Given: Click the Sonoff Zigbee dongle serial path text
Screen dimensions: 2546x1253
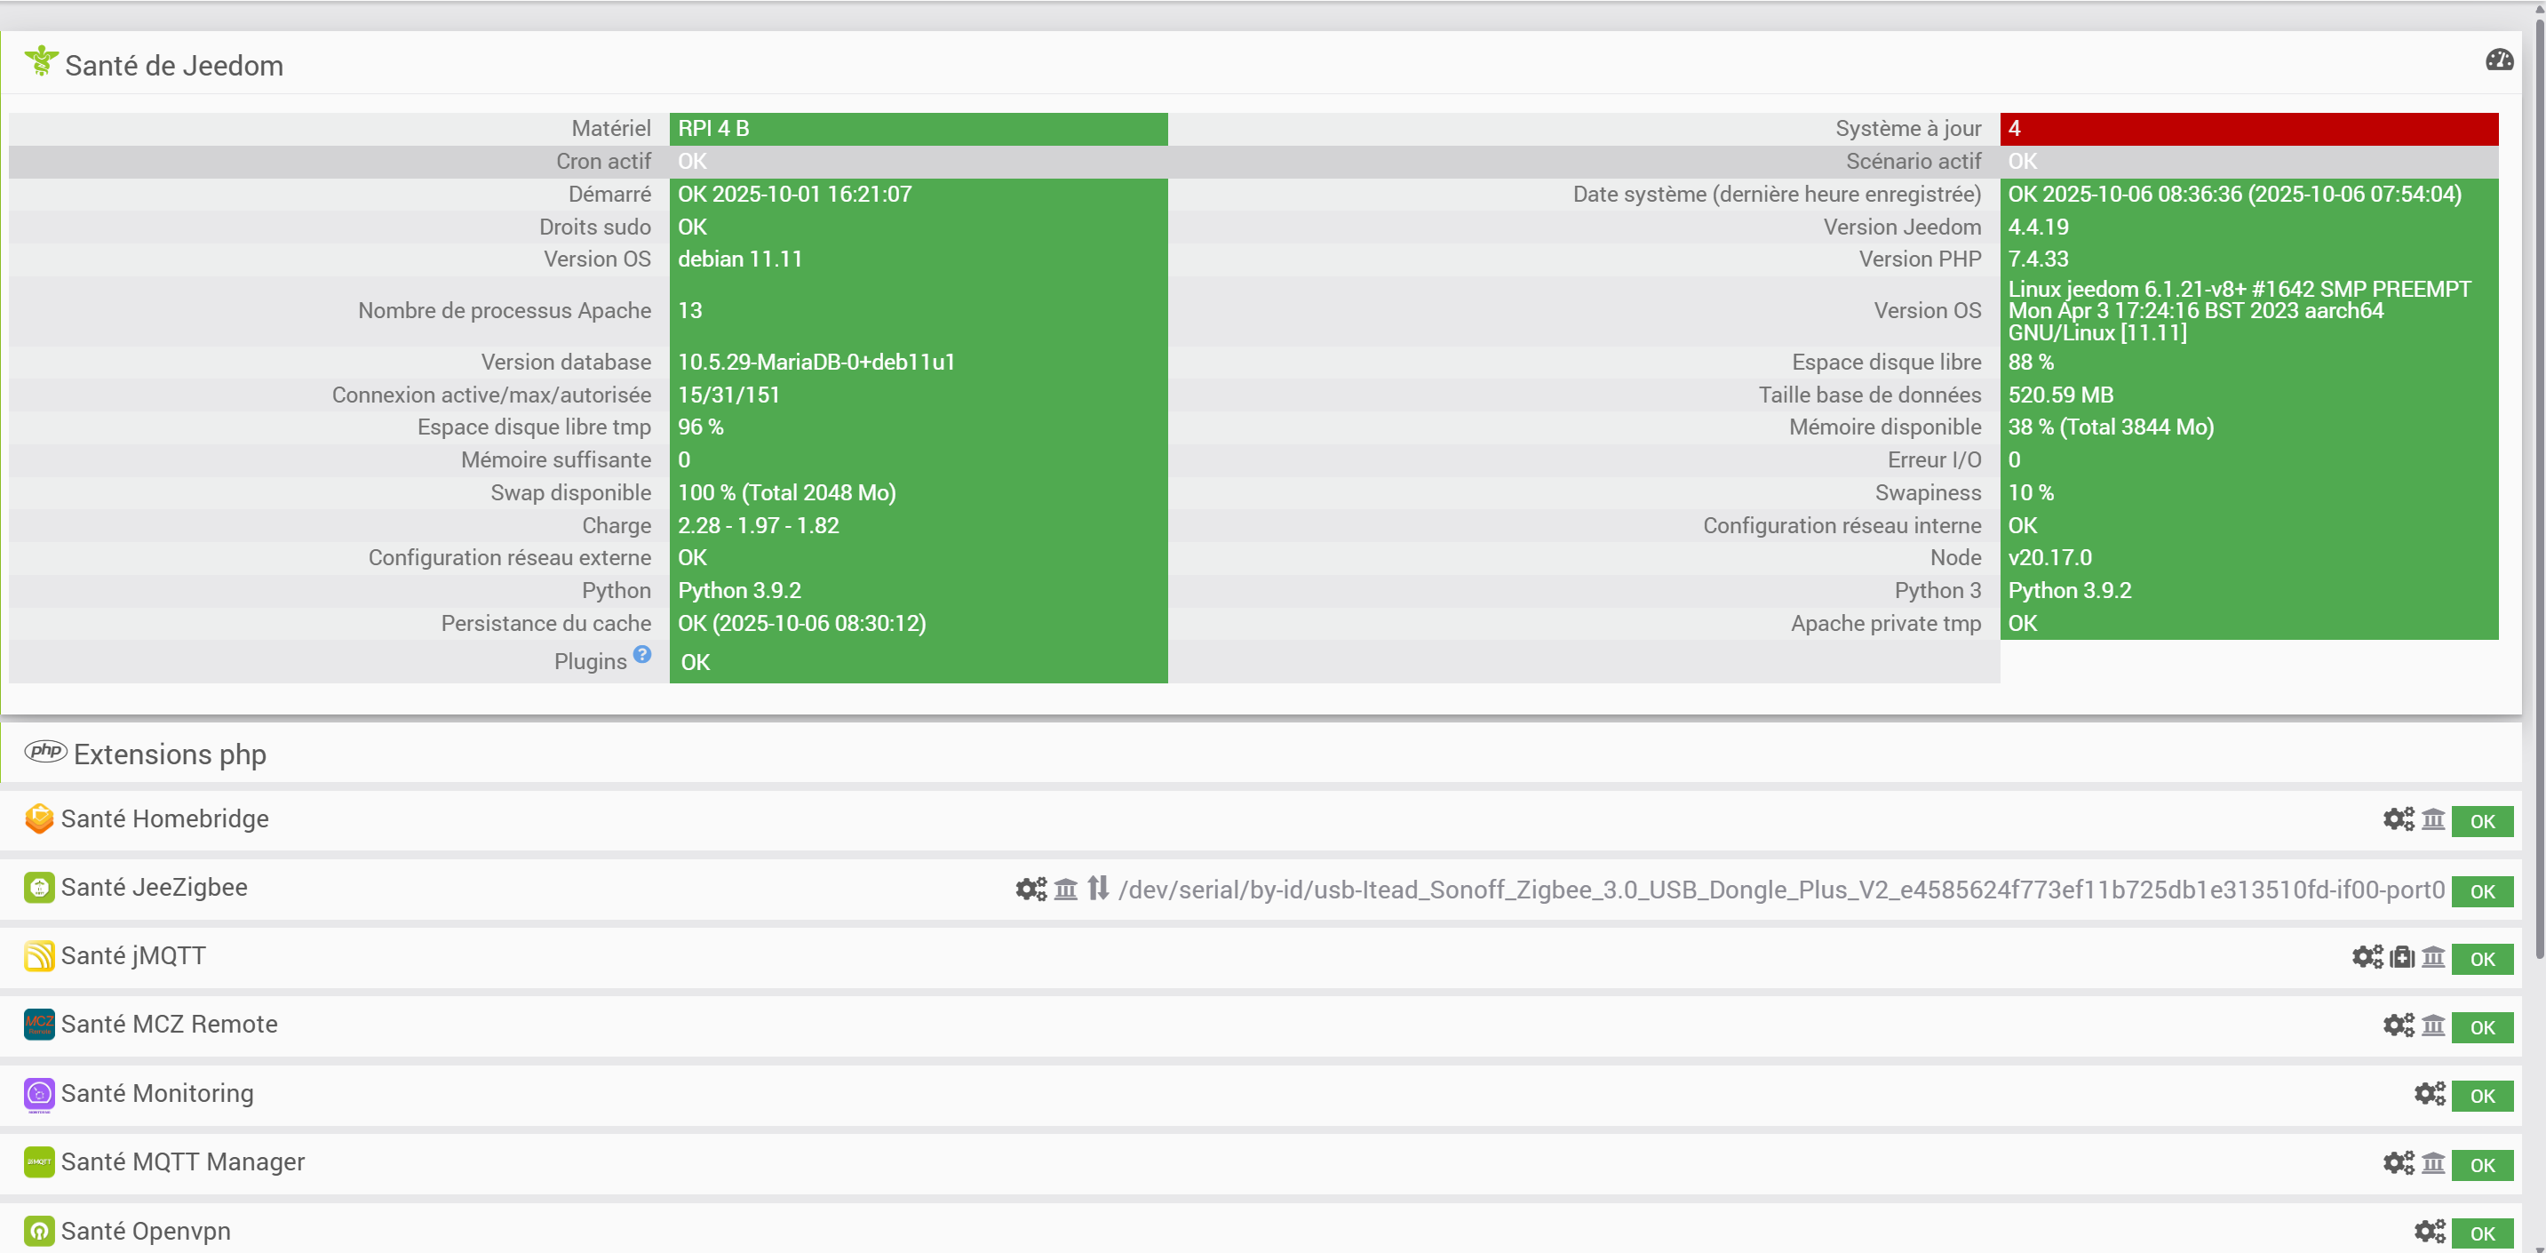Looking at the screenshot, I should tap(1781, 889).
